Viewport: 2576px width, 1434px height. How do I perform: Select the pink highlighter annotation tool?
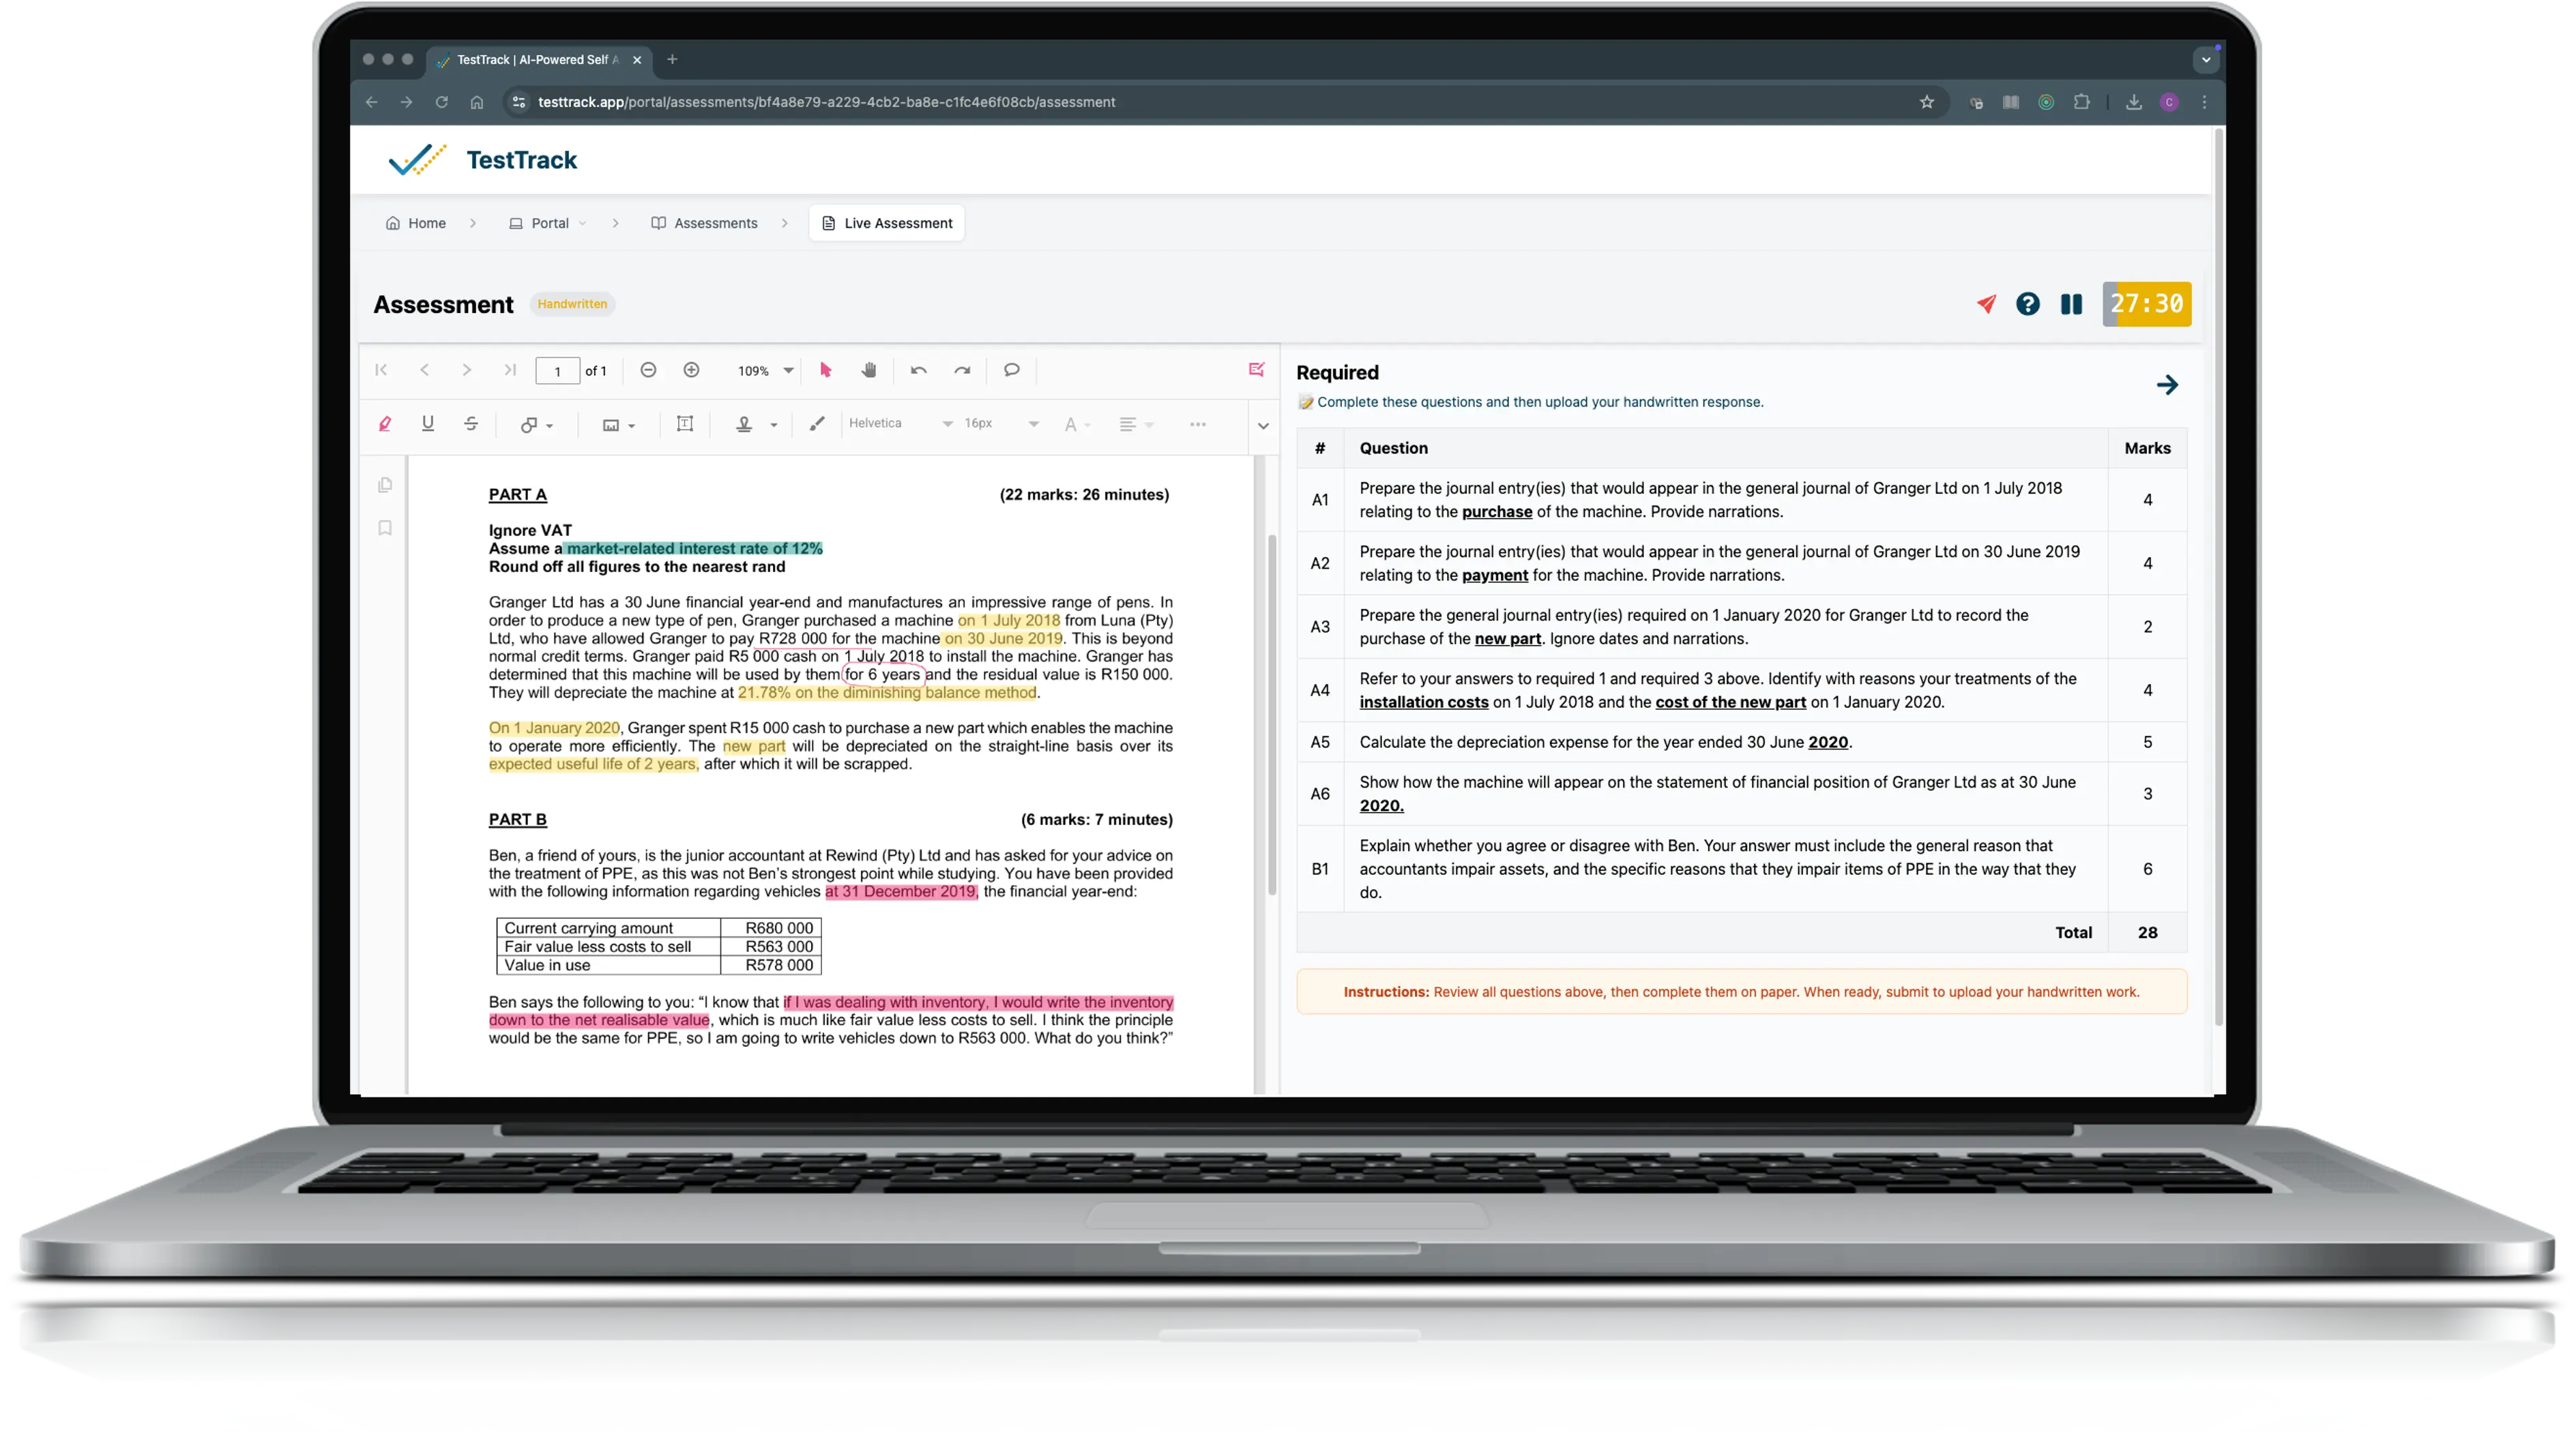[385, 423]
